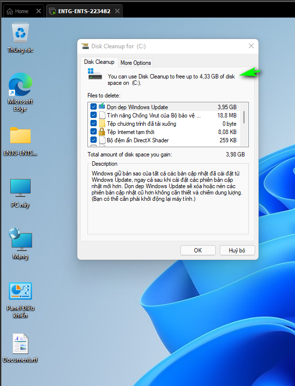Viewport: 295px width, 386px height.
Task: Uncheck Dọn dẹp Windows Update checkbox
Action: point(93,107)
